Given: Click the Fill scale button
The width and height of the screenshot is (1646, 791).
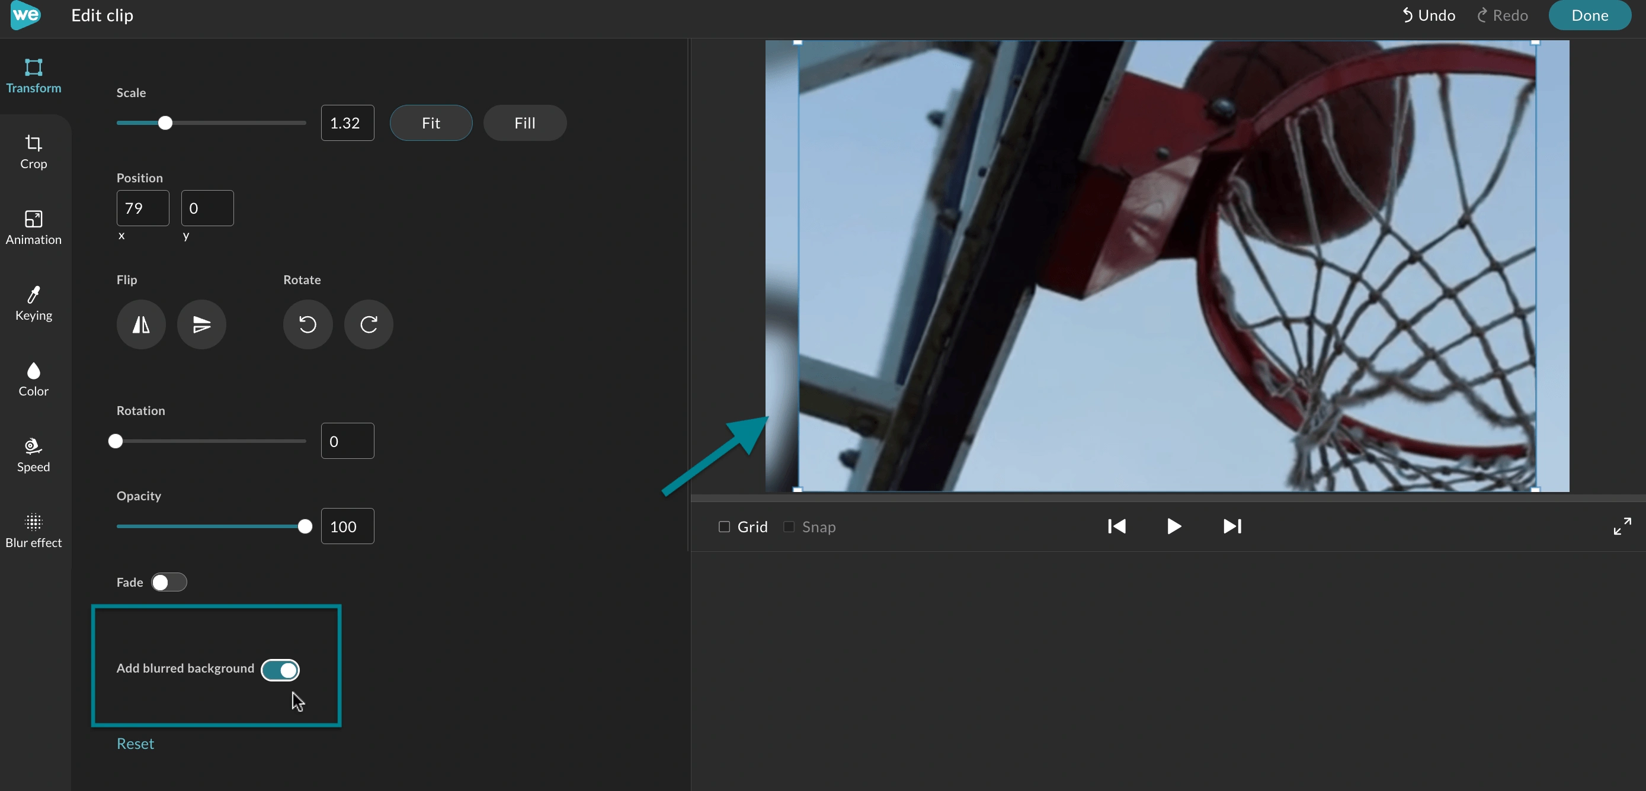Looking at the screenshot, I should 525,123.
